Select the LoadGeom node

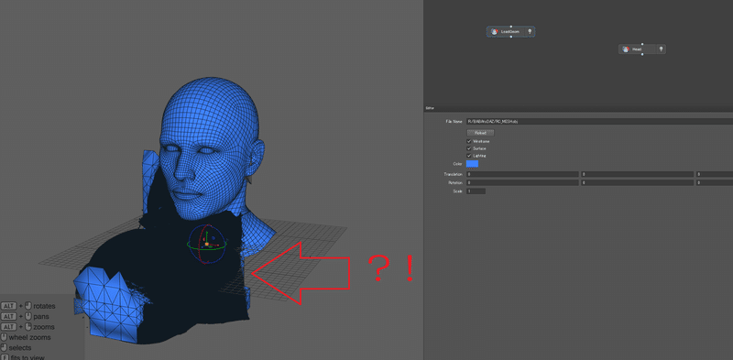click(510, 32)
